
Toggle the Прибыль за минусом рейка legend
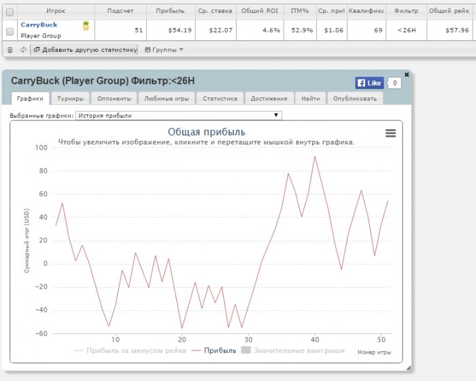130,350
